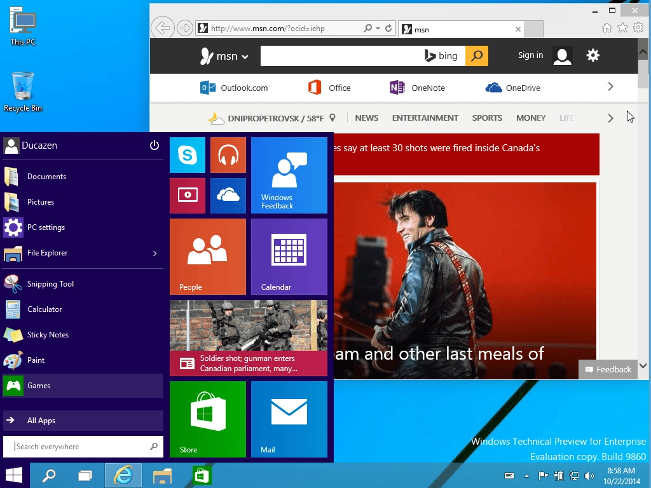
Task: Open msn page settings gear
Action: coord(593,55)
